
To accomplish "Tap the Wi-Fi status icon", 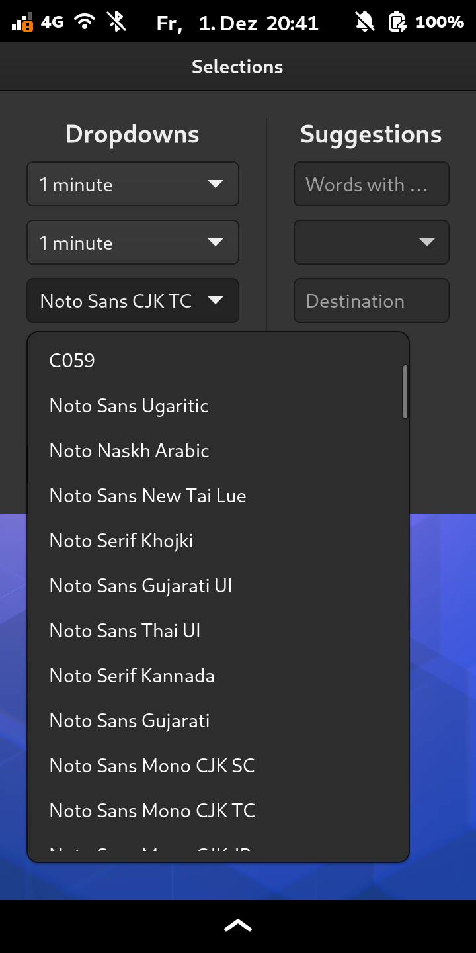I will tap(85, 22).
